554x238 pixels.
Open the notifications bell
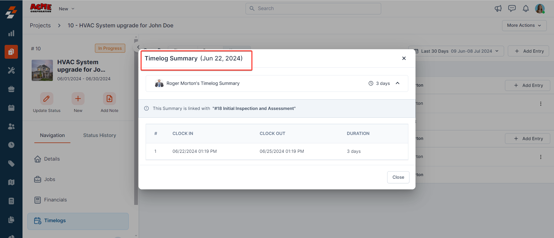(526, 9)
